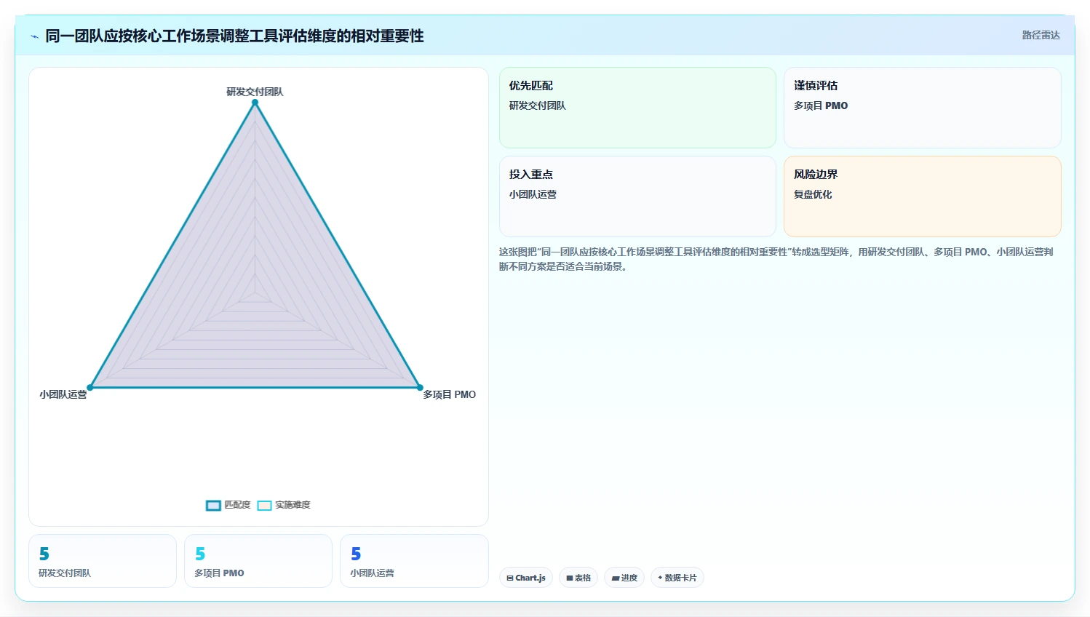Click 复盘优化 text in 风险边界 card
Screen dimensions: 1090x617
(x=813, y=194)
